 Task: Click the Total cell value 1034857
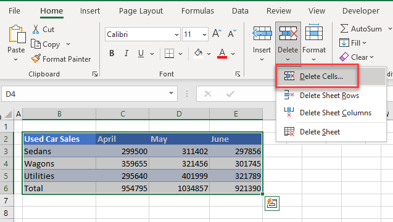[179, 188]
